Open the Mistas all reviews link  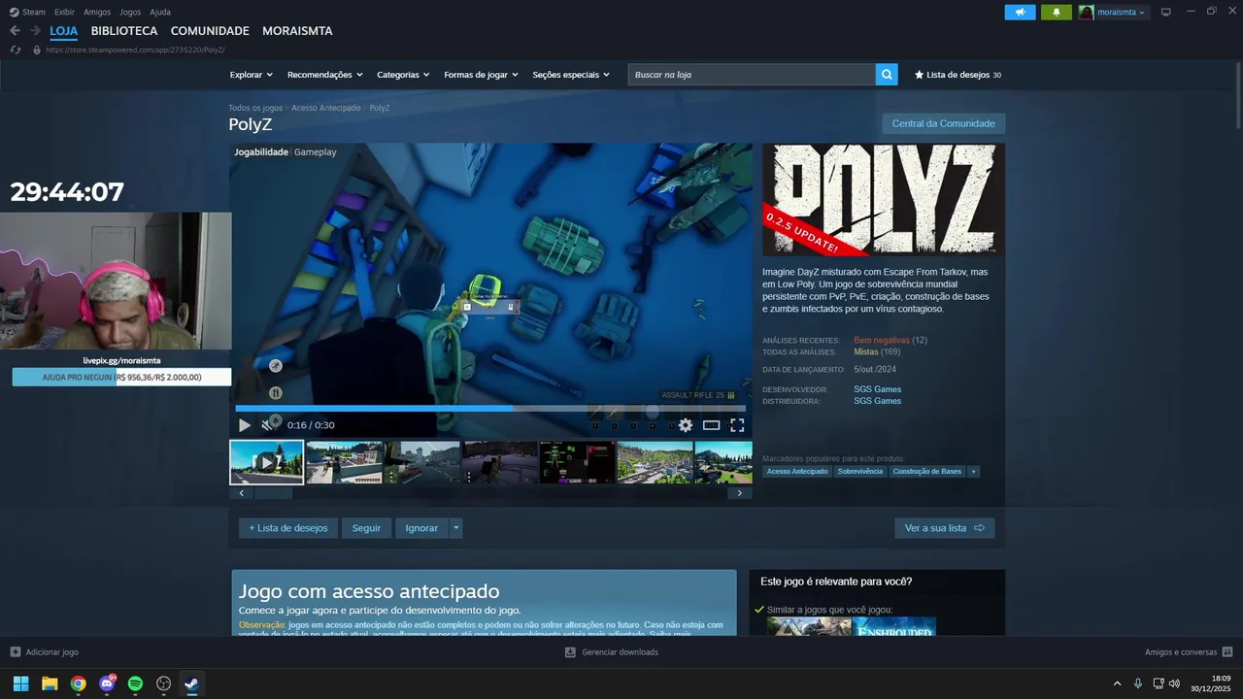coord(865,352)
